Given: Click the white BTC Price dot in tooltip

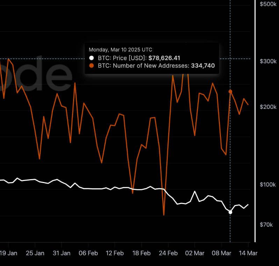Looking at the screenshot, I should tap(91, 58).
